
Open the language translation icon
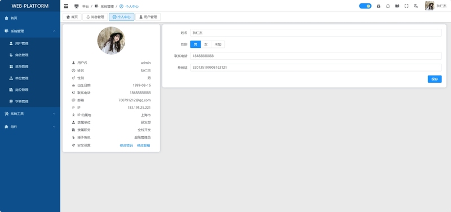click(x=415, y=6)
